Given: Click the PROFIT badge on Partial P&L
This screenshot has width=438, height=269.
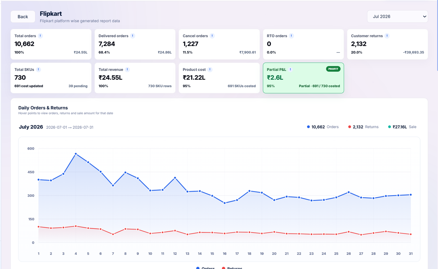Looking at the screenshot, I should click(333, 69).
